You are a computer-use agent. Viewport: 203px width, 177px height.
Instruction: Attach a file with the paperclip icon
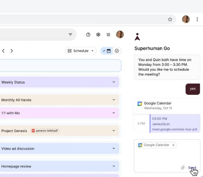(x=183, y=168)
